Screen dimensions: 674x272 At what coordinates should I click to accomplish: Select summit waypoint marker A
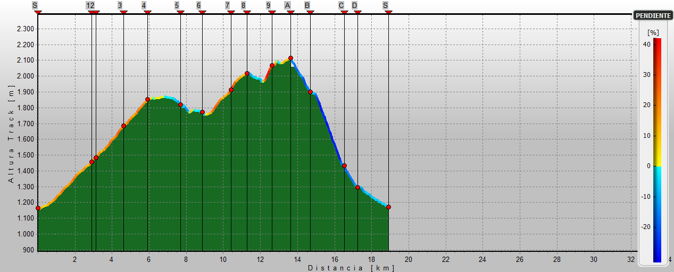pyautogui.click(x=288, y=5)
